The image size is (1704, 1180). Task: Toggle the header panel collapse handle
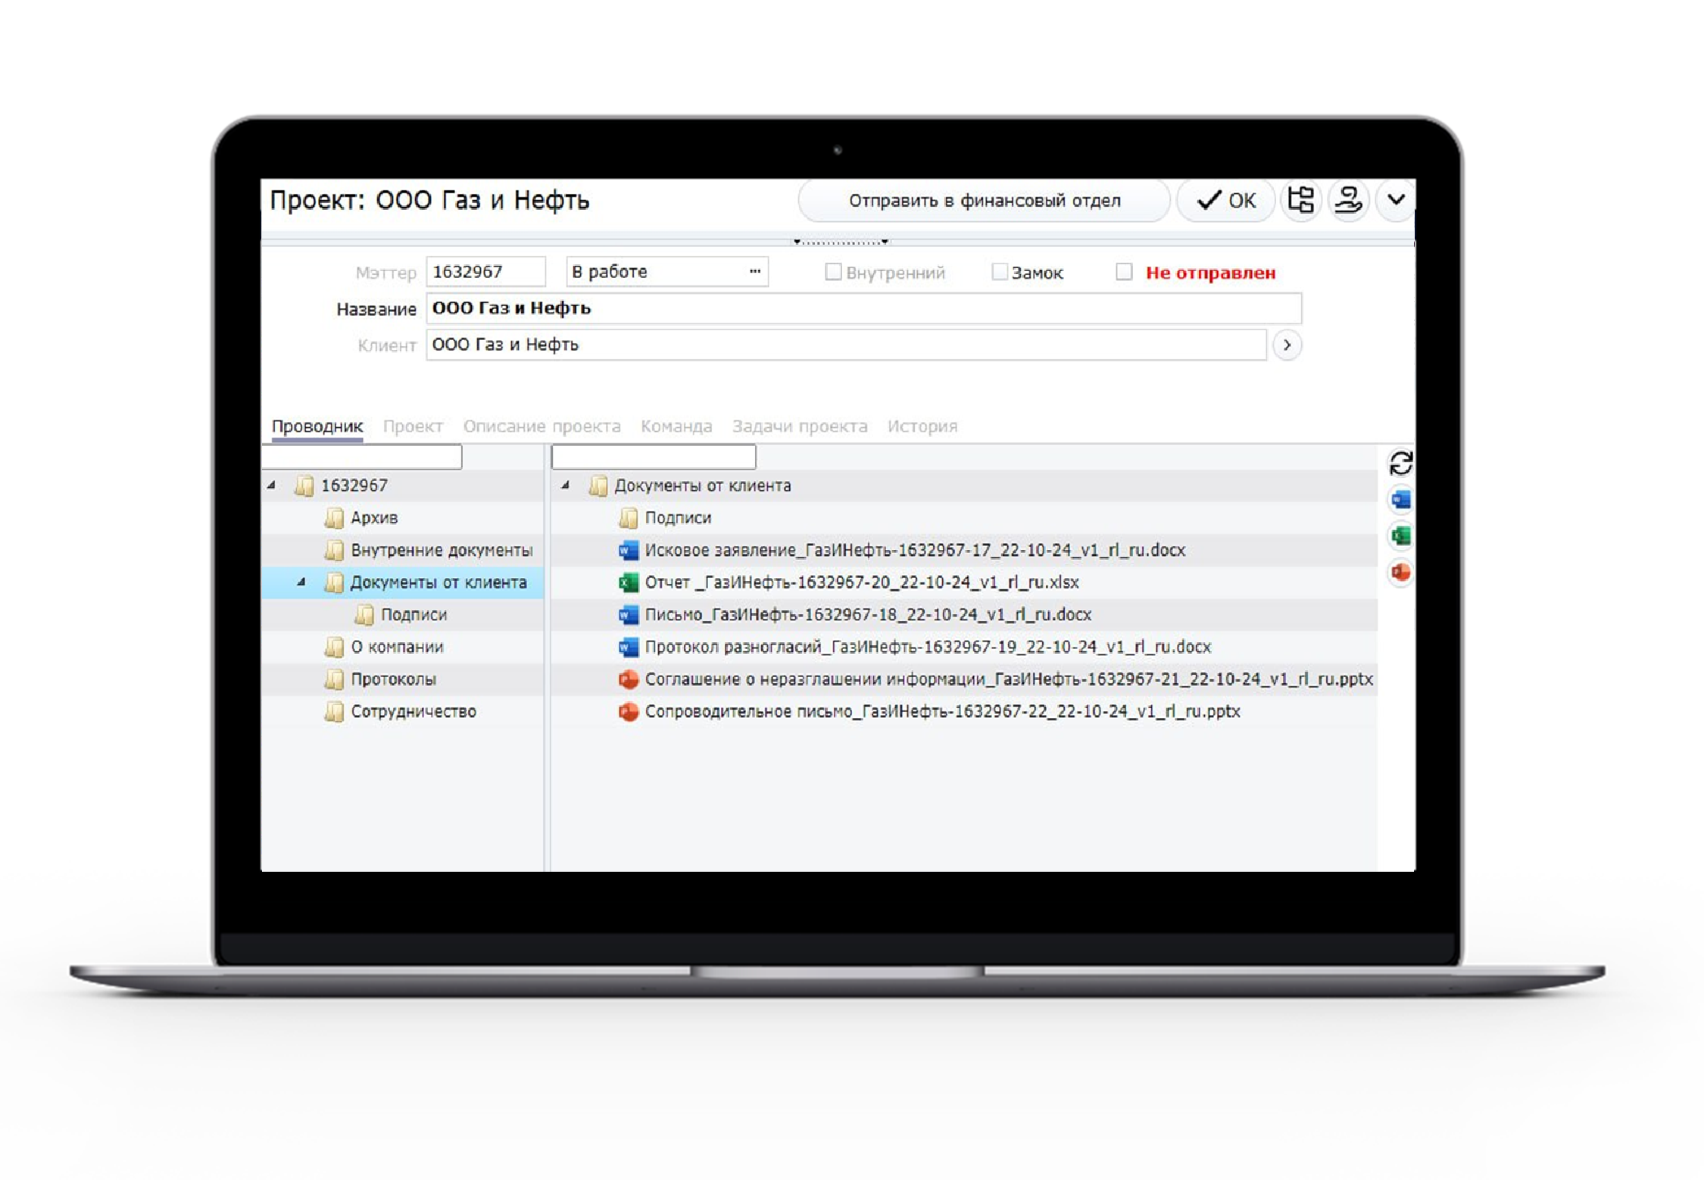tap(840, 242)
